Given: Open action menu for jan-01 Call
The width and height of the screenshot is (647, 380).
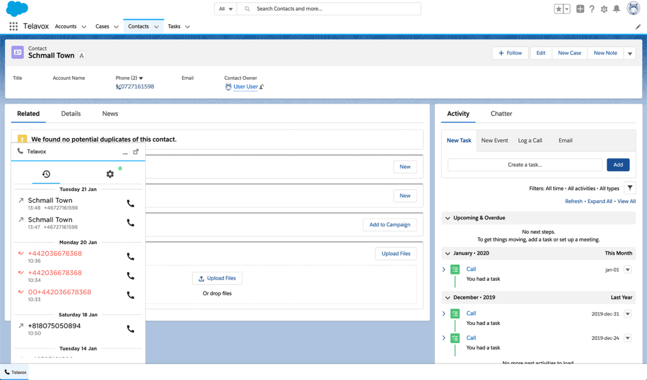Looking at the screenshot, I should (628, 270).
